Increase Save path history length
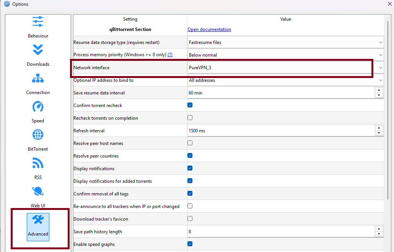The image size is (394, 252). (x=379, y=229)
